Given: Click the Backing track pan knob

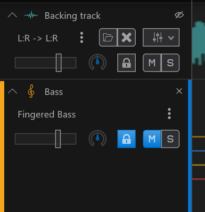Looking at the screenshot, I should [98, 63].
